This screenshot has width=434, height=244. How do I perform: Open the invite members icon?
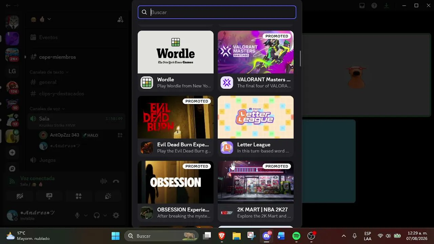pyautogui.click(x=120, y=20)
